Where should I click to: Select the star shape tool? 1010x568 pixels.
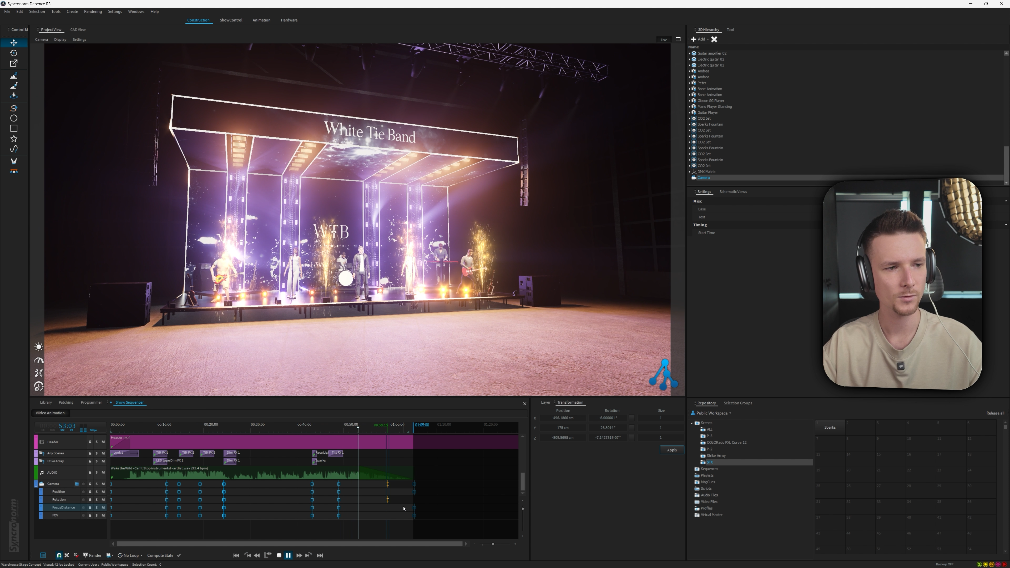(x=14, y=139)
